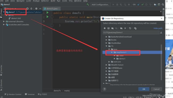173x98 pixels.
Task: Click the Run icon in main toolbar
Action: [113, 4]
